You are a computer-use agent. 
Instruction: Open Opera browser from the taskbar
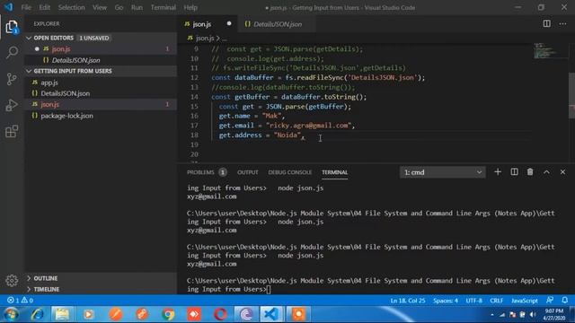pyautogui.click(x=220, y=314)
